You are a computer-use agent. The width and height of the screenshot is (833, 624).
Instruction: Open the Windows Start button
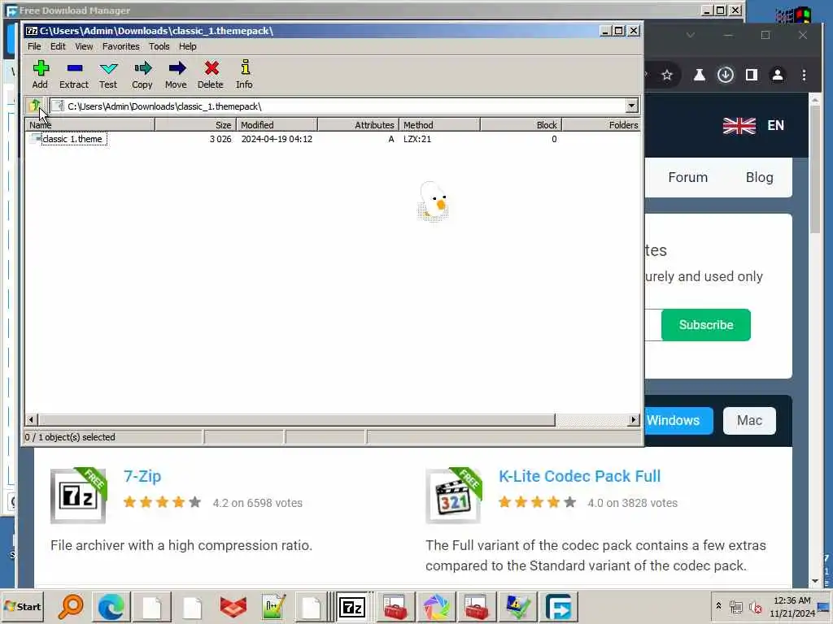coord(22,606)
